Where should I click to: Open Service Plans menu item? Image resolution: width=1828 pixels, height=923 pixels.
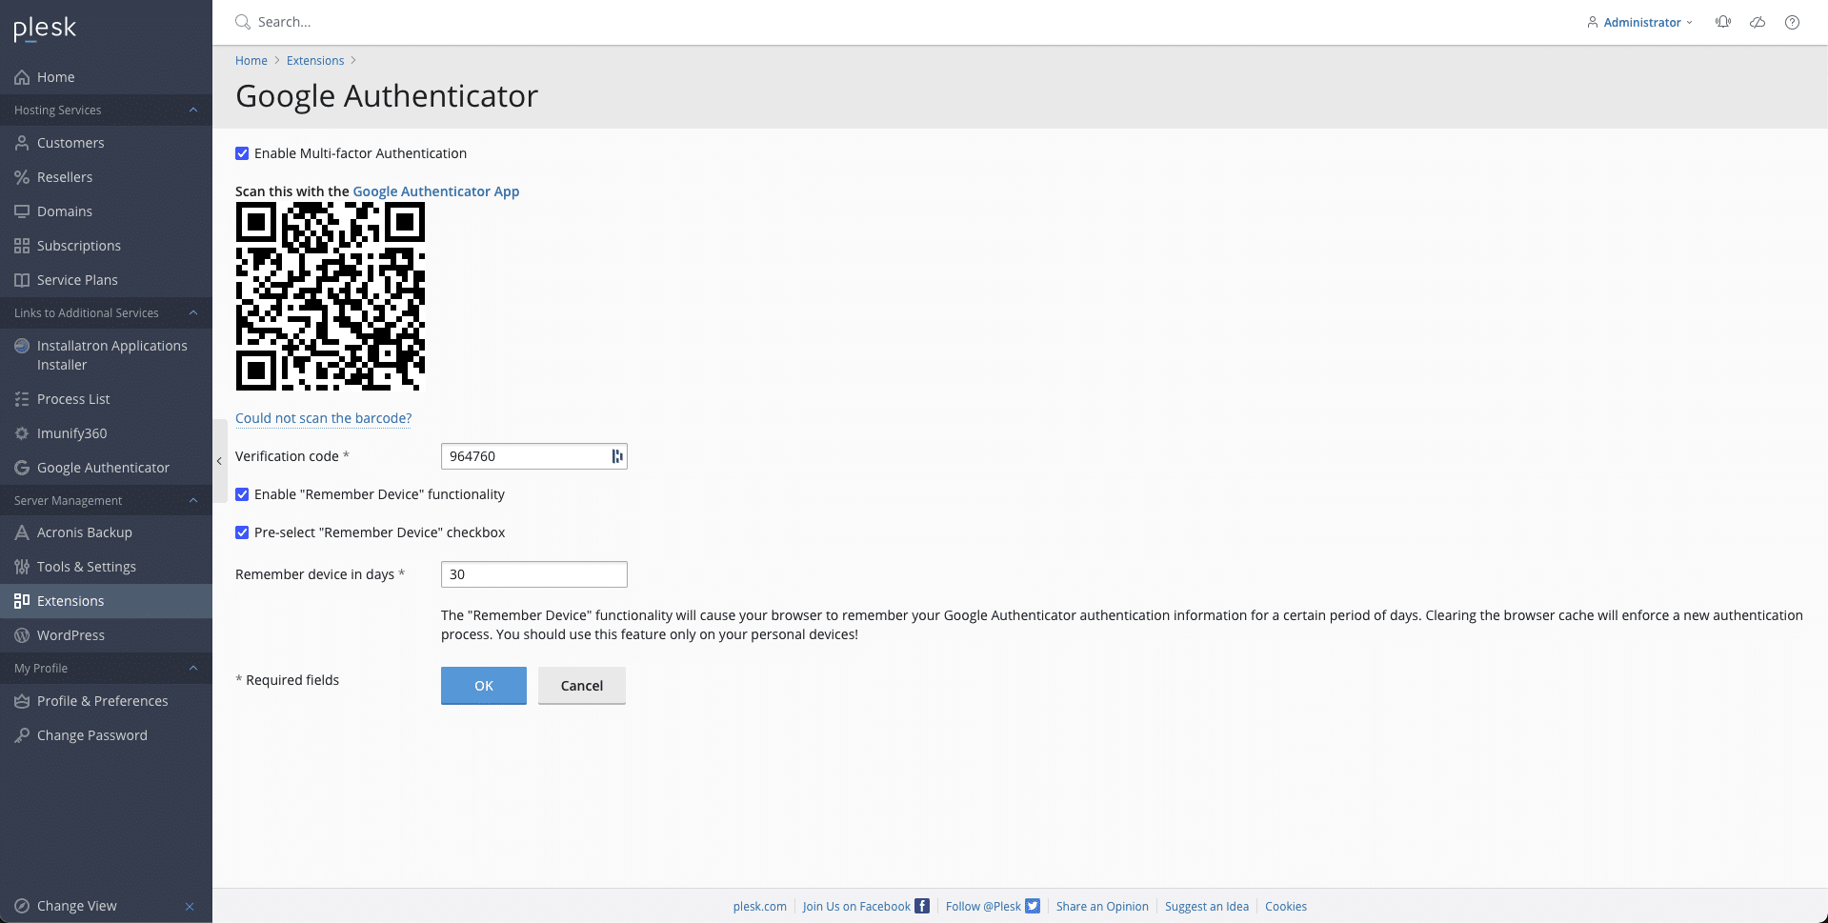coord(106,280)
